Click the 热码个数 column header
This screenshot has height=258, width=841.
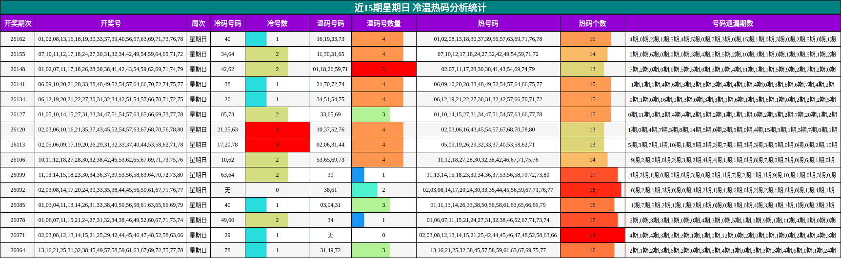pyautogui.click(x=592, y=23)
